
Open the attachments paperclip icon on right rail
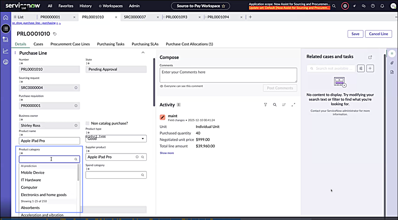[x=392, y=63]
